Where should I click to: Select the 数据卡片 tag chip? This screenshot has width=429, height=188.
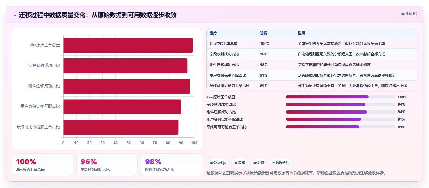[281, 163]
